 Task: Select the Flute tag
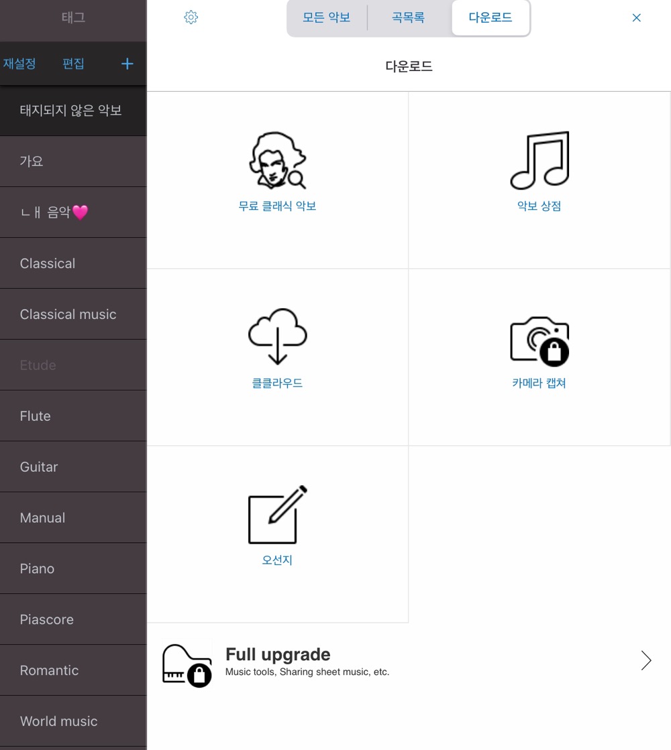click(x=73, y=416)
